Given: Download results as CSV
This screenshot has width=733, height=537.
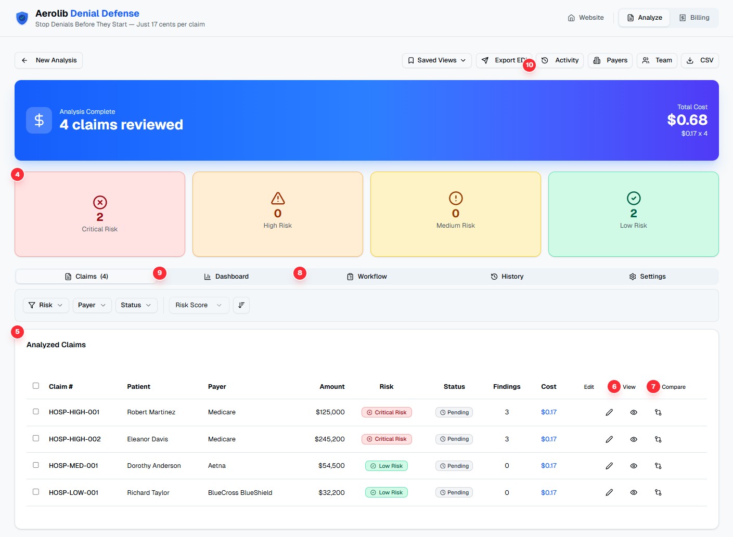Looking at the screenshot, I should [x=699, y=60].
